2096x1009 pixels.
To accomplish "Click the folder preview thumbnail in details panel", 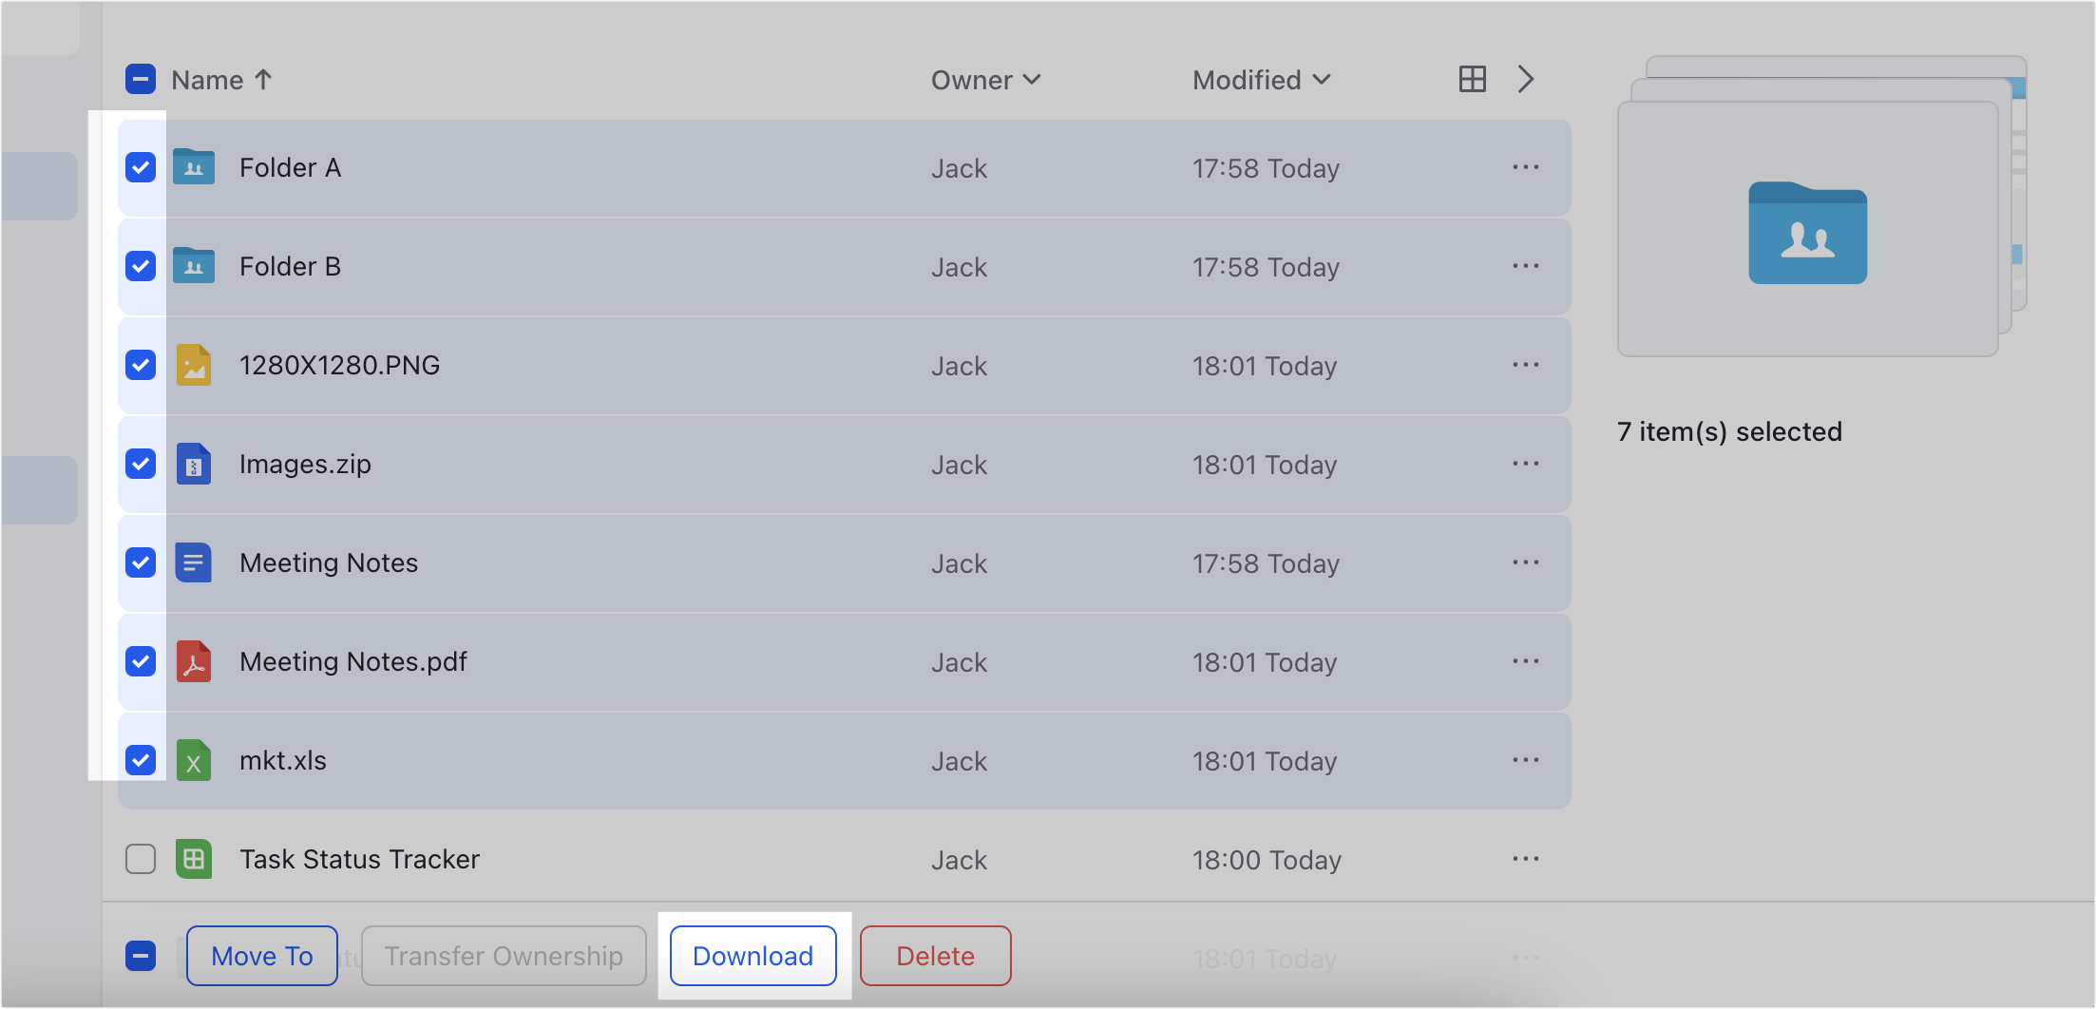I will point(1807,235).
